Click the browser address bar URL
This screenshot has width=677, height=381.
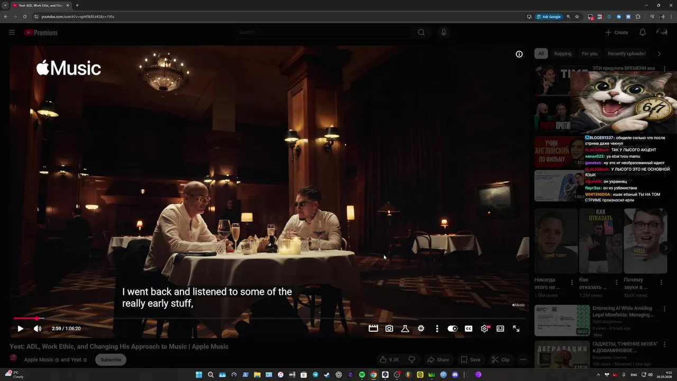(x=78, y=16)
